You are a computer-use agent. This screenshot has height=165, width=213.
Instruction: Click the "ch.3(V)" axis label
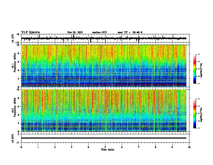[x=13, y=138]
